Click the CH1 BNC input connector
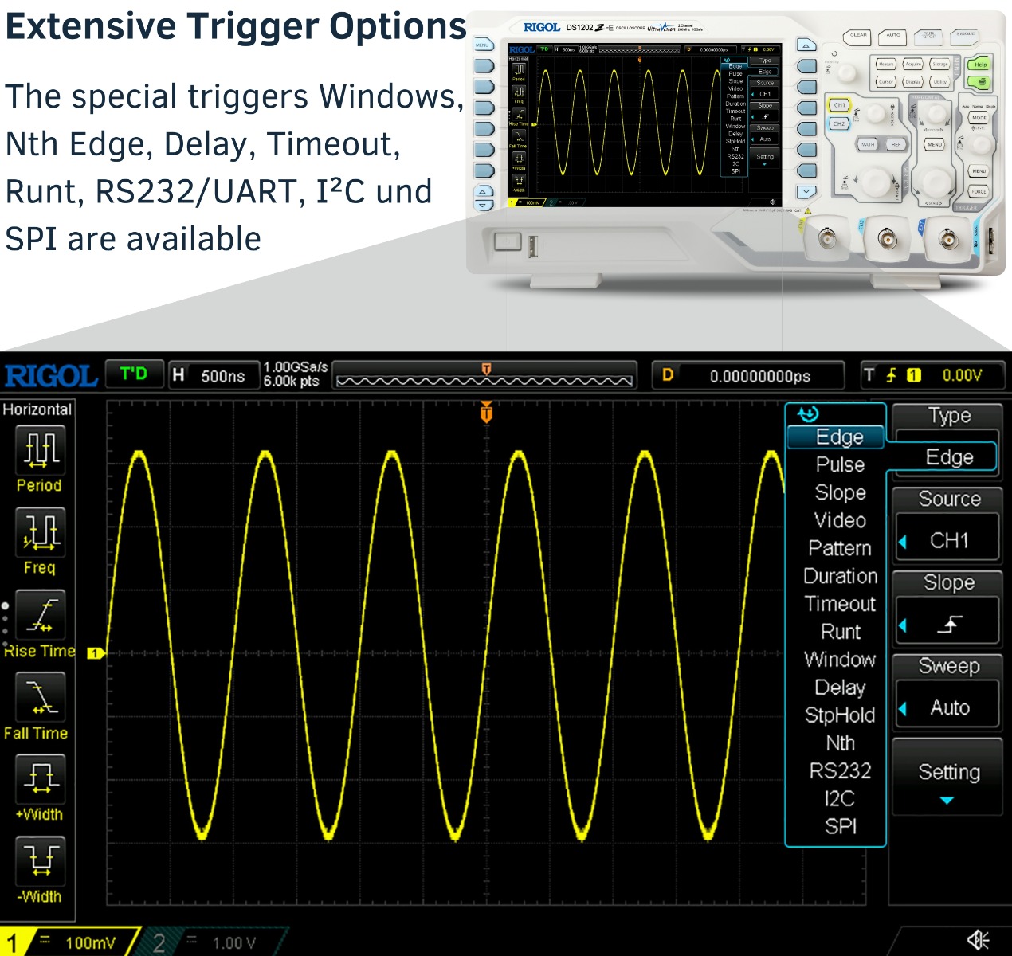This screenshot has height=956, width=1012. pos(826,238)
